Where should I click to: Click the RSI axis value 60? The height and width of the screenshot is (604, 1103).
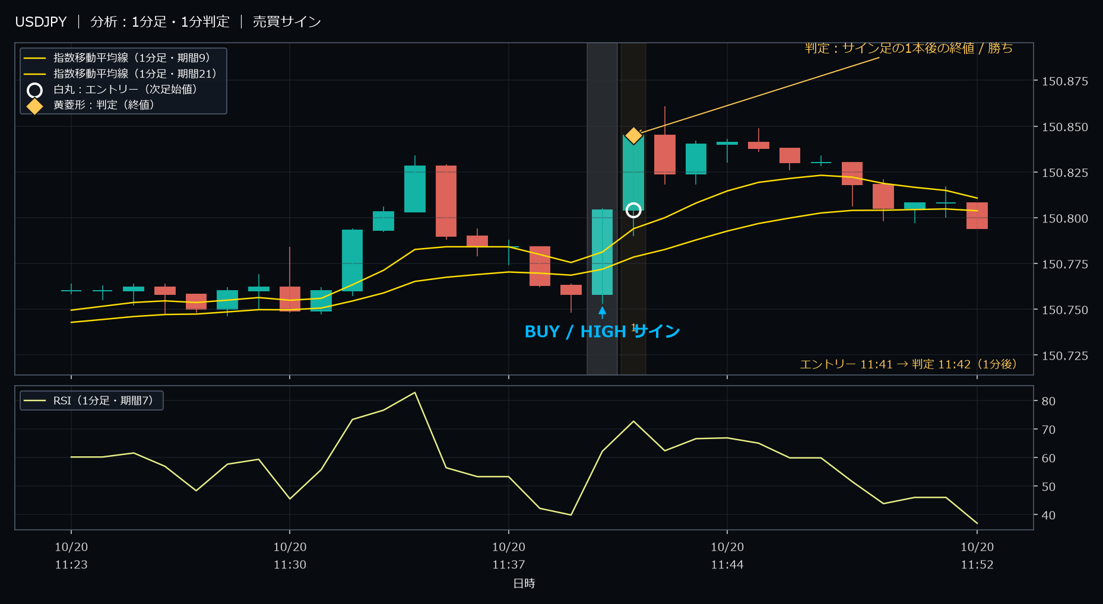pyautogui.click(x=1048, y=458)
